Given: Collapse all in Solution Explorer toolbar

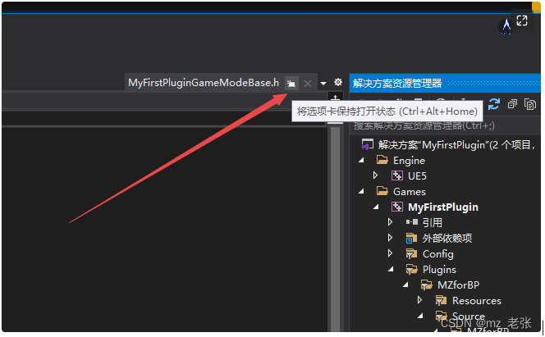Looking at the screenshot, I should coord(512,104).
